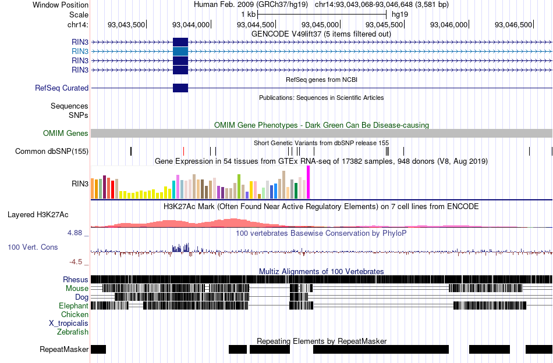Screen dimensions: 553x363
Task: Click the red SNP marker in dbSNP track
Action: [183, 151]
